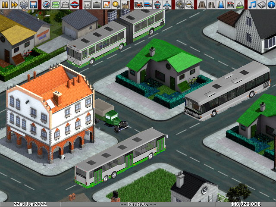This screenshot has width=276, height=207.
Task: Open station list roundel icon
Action: tap(75, 5)
